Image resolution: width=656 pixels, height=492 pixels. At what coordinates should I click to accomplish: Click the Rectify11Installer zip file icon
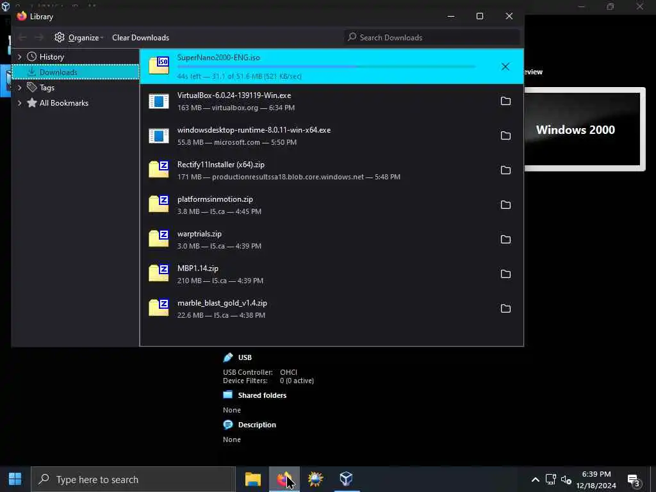coord(159,169)
